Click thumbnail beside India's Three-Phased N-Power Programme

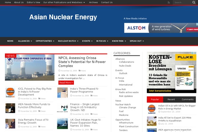pyautogui.click(x=62, y=93)
